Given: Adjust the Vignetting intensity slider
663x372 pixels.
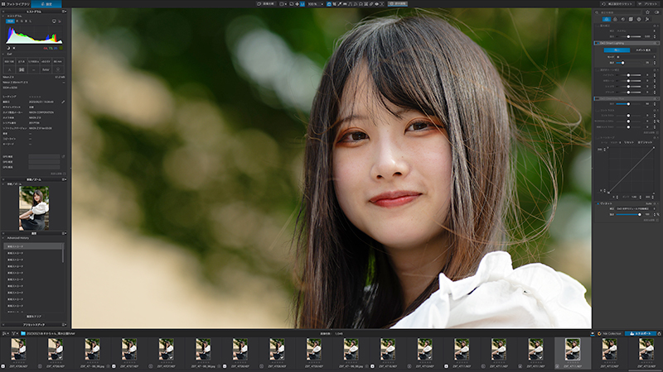Looking at the screenshot, I should tap(629, 215).
